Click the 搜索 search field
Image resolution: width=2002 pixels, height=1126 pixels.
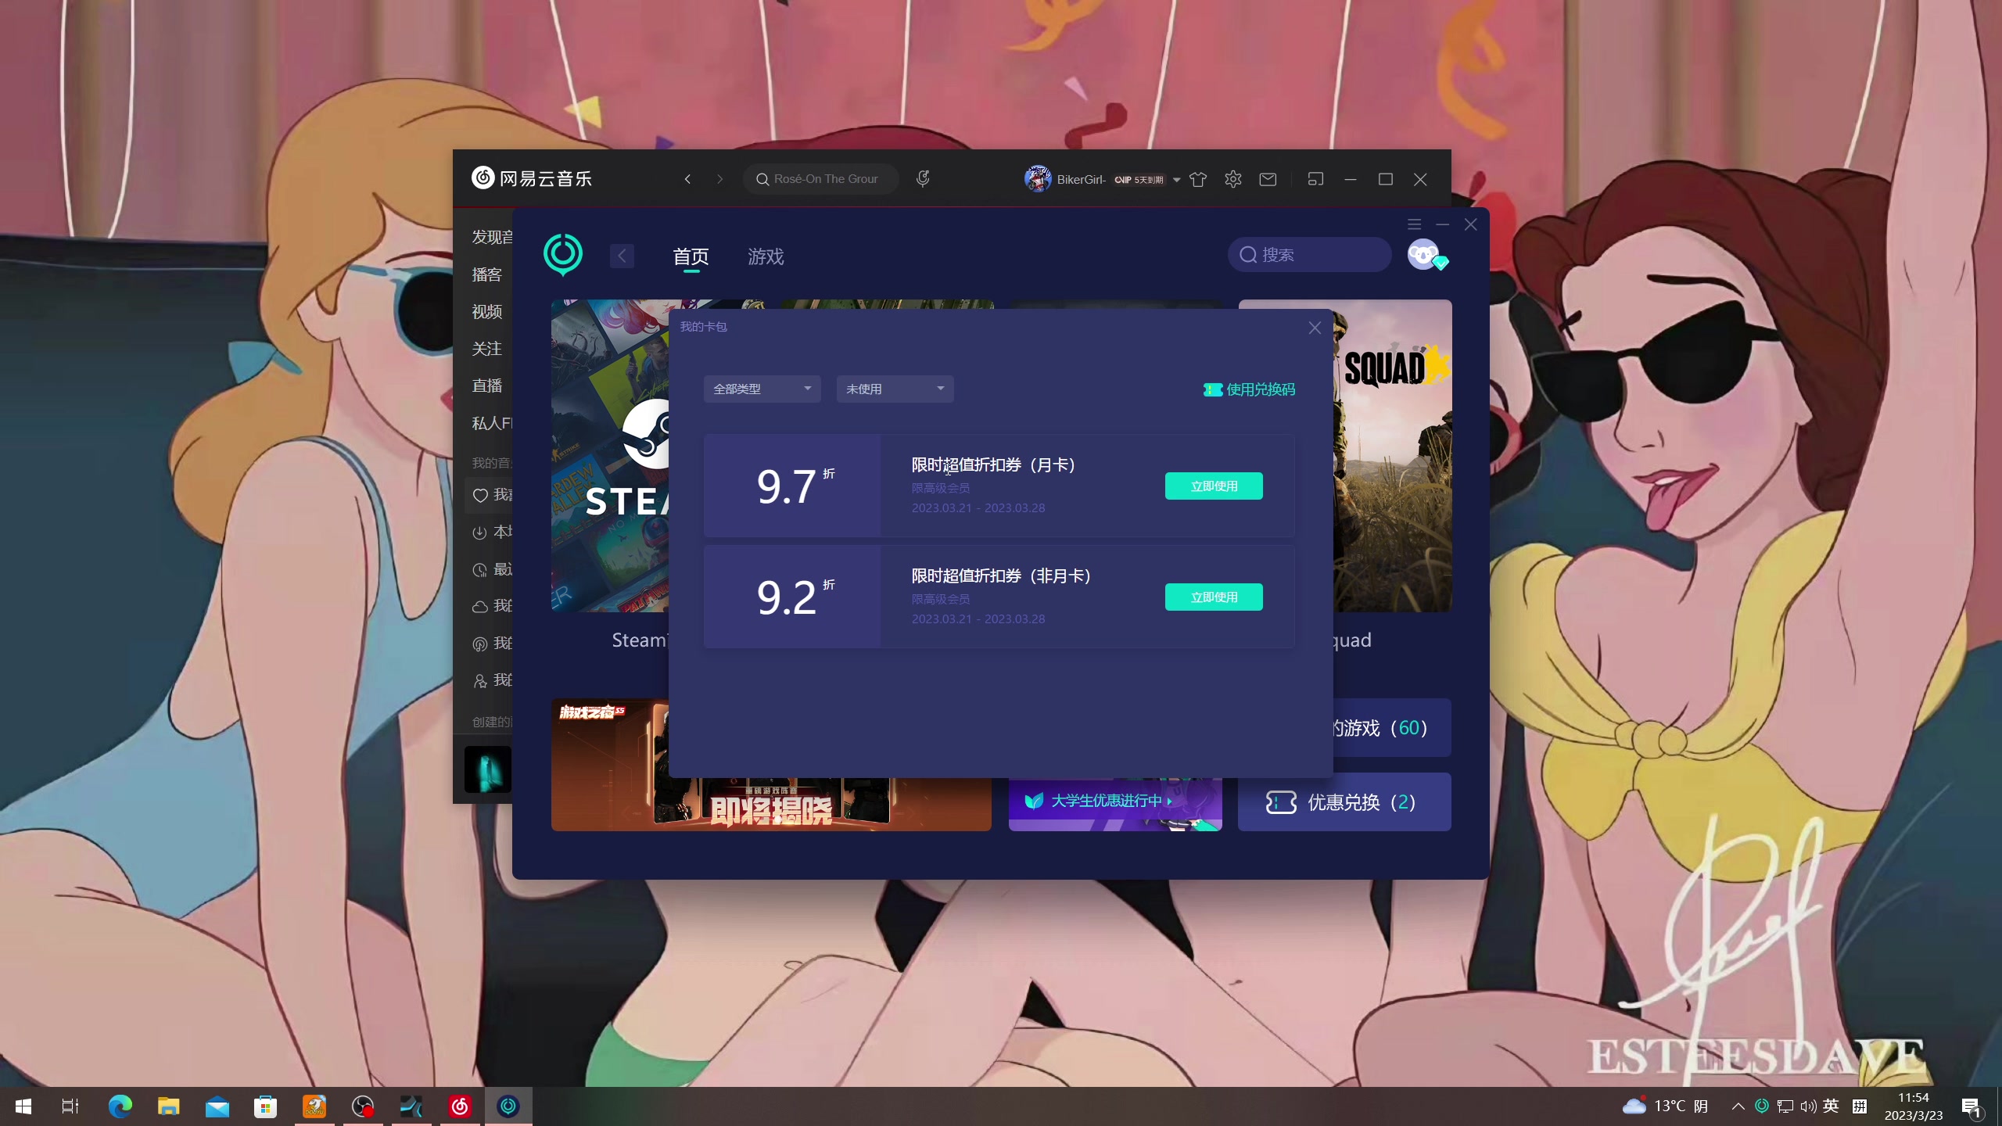[1309, 255]
